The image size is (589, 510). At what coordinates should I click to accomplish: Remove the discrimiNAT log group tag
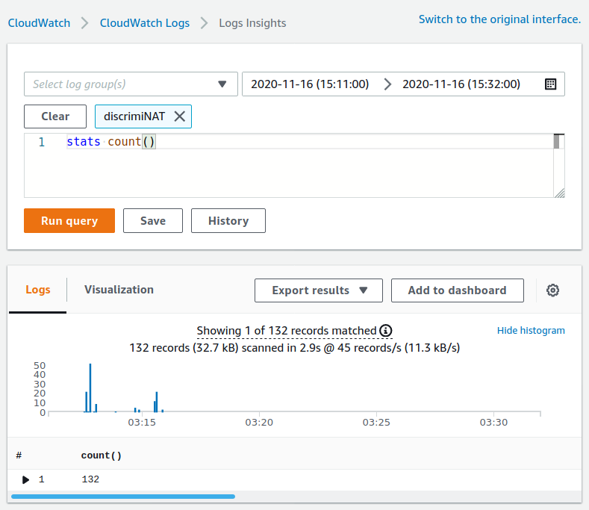click(180, 116)
